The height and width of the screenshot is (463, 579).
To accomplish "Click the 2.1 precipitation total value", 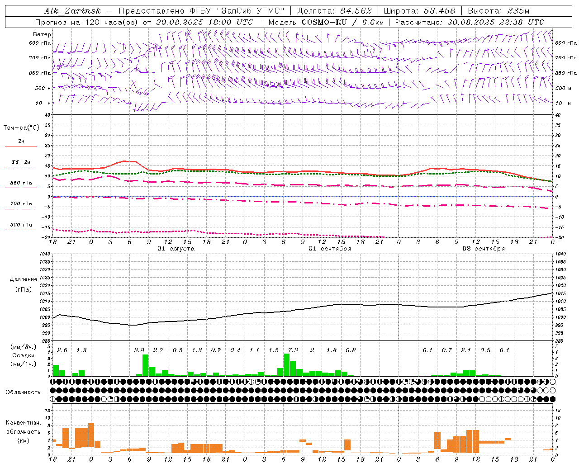I will pyautogui.click(x=466, y=350).
